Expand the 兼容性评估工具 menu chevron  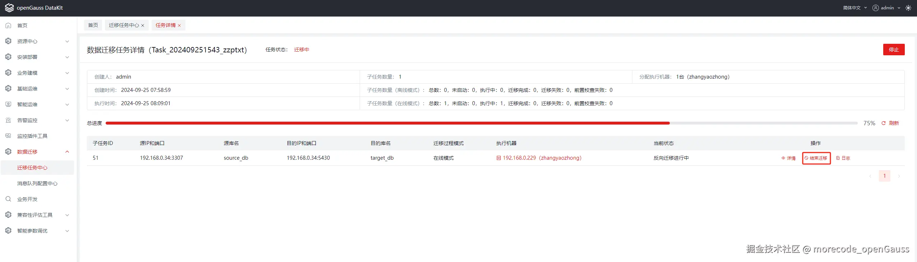tap(67, 215)
